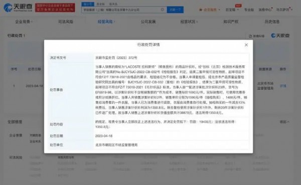
Task: Switch to the 查关系 search tab
Action: (113, 4)
